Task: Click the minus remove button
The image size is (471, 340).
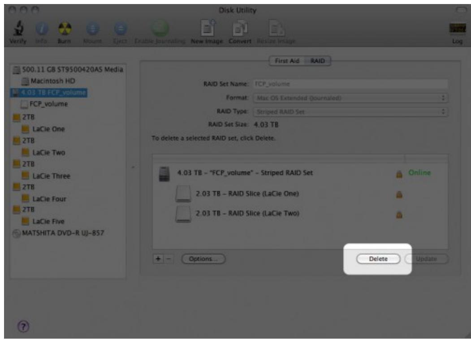Action: (169, 259)
